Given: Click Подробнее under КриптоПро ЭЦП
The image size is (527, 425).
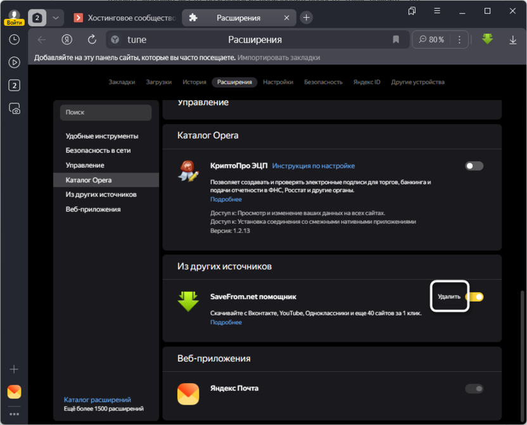Looking at the screenshot, I should coord(226,200).
